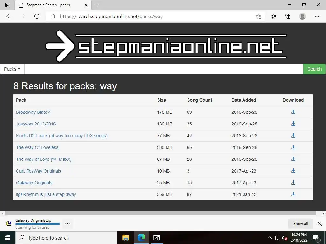The image size is (326, 244).
Task: Expand the Packs search type dropdown
Action: pos(12,69)
